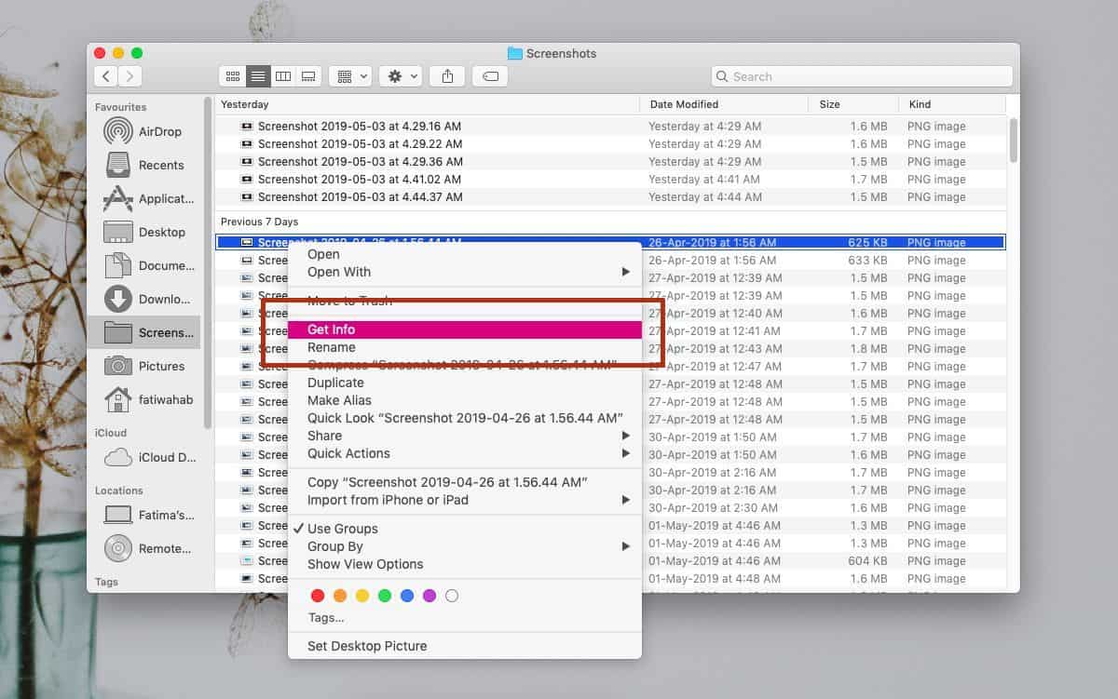Switch to list view
Screen dimensions: 1118x699
pos(258,76)
